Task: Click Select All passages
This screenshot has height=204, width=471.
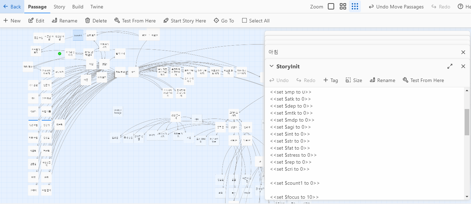Action: [256, 21]
